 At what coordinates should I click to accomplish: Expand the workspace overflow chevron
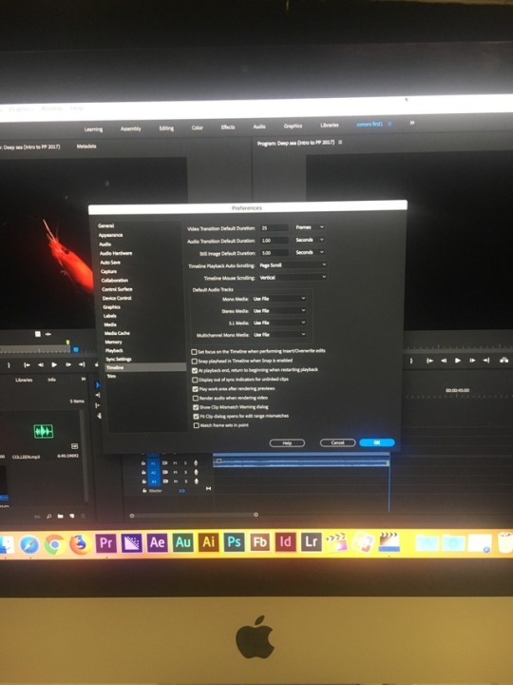(411, 123)
